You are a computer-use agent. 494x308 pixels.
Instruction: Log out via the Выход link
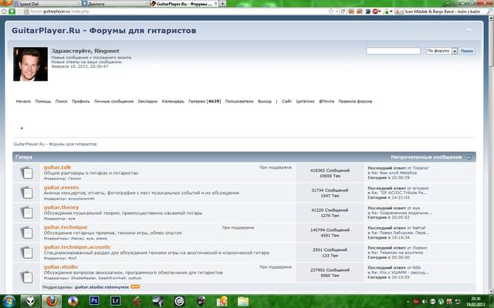[264, 101]
